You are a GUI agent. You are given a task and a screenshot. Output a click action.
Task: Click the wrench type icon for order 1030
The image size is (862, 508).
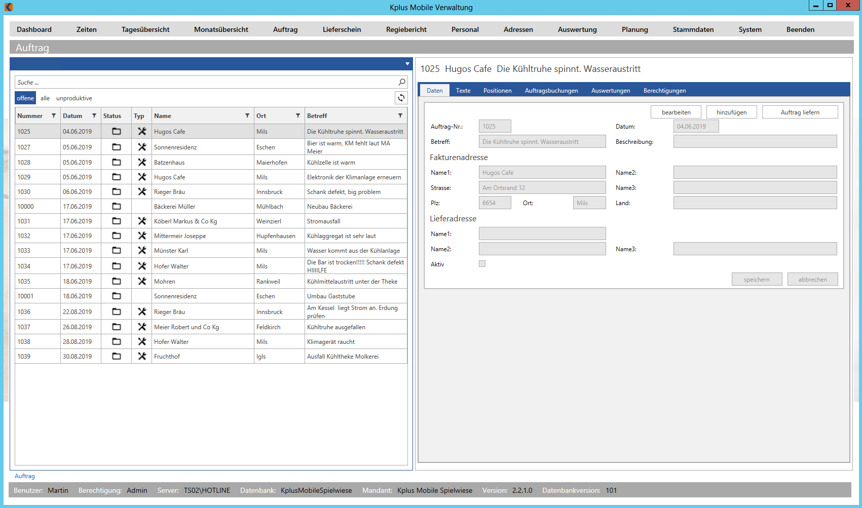(142, 191)
